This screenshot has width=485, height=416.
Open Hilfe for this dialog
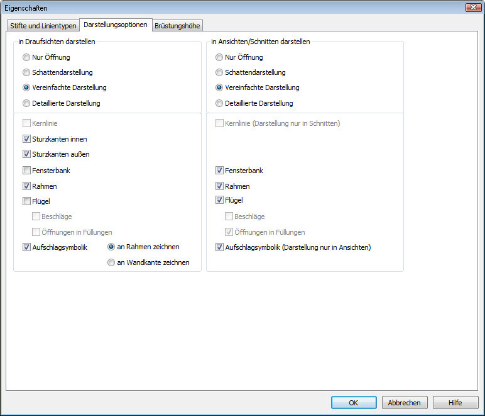point(455,403)
